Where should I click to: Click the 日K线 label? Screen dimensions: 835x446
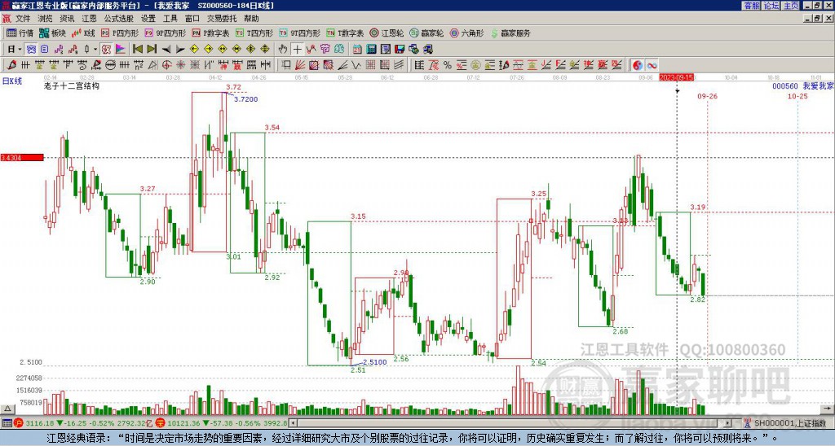point(12,81)
